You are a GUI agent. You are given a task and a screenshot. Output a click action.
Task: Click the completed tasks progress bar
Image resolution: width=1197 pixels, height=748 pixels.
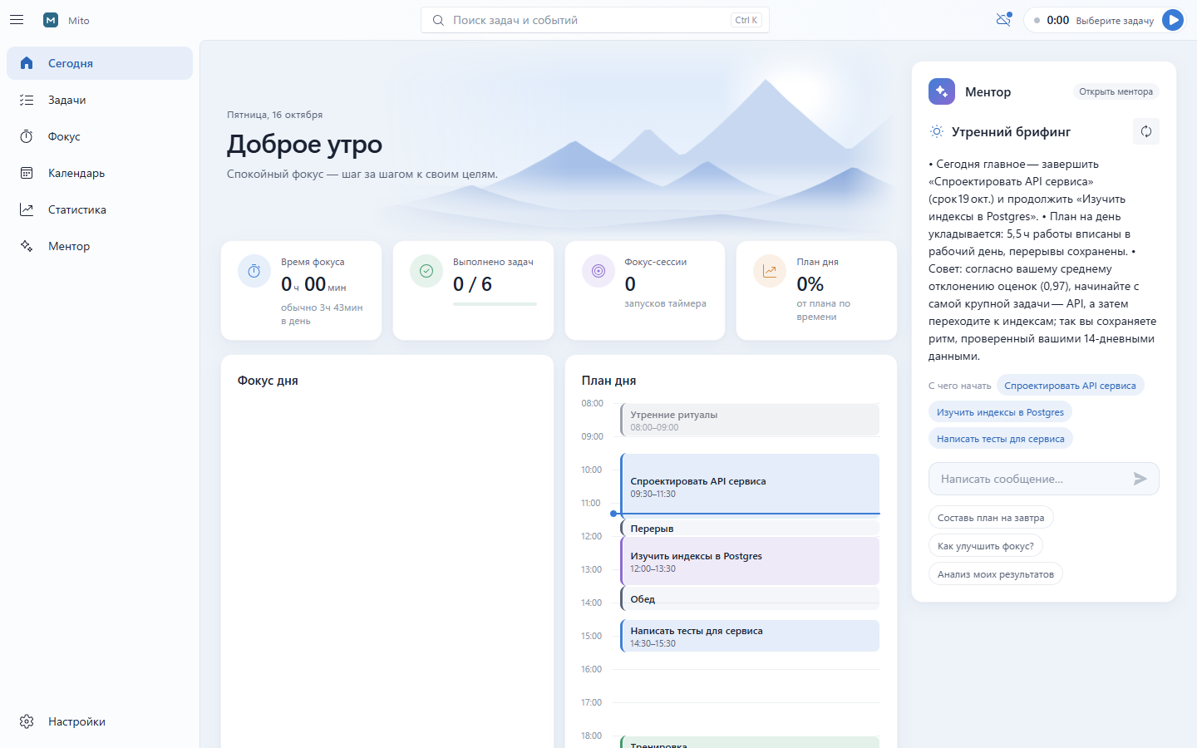495,304
